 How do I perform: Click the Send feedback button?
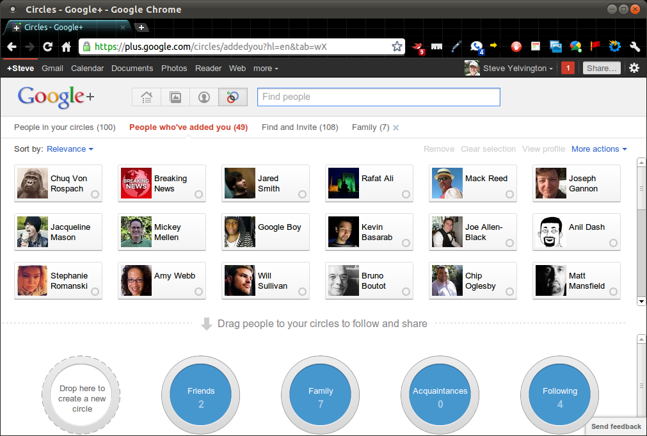click(616, 426)
